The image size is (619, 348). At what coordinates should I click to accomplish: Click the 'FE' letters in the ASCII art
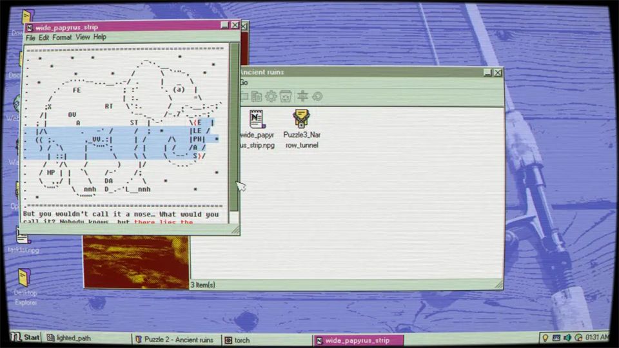click(77, 90)
